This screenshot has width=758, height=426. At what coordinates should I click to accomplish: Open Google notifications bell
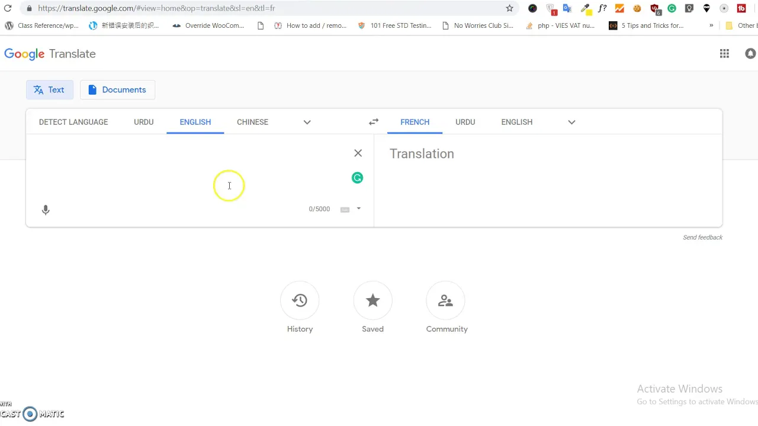click(750, 54)
